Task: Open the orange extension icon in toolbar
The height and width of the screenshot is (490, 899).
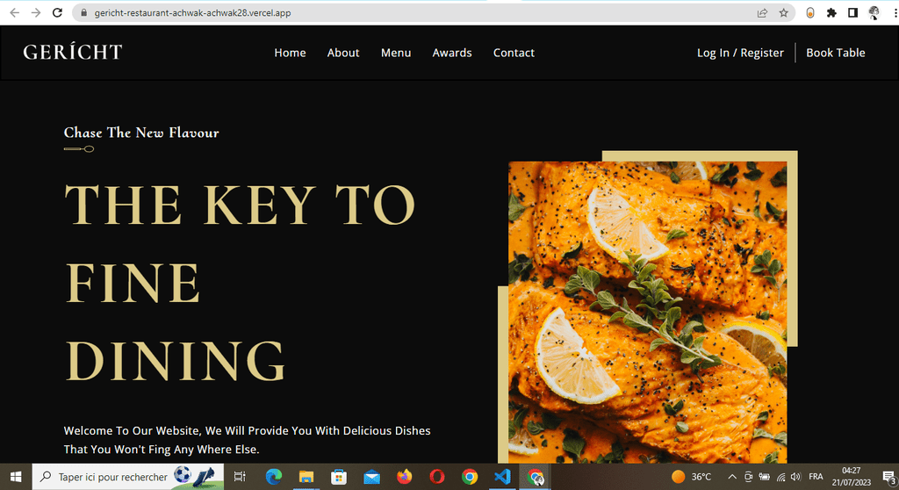Action: 810,12
